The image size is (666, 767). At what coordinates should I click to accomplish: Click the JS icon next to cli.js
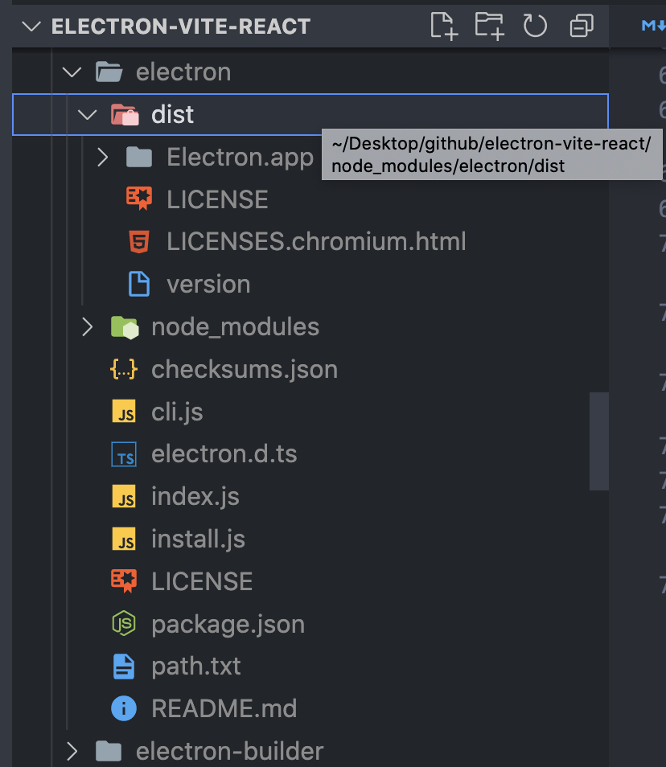click(x=124, y=412)
